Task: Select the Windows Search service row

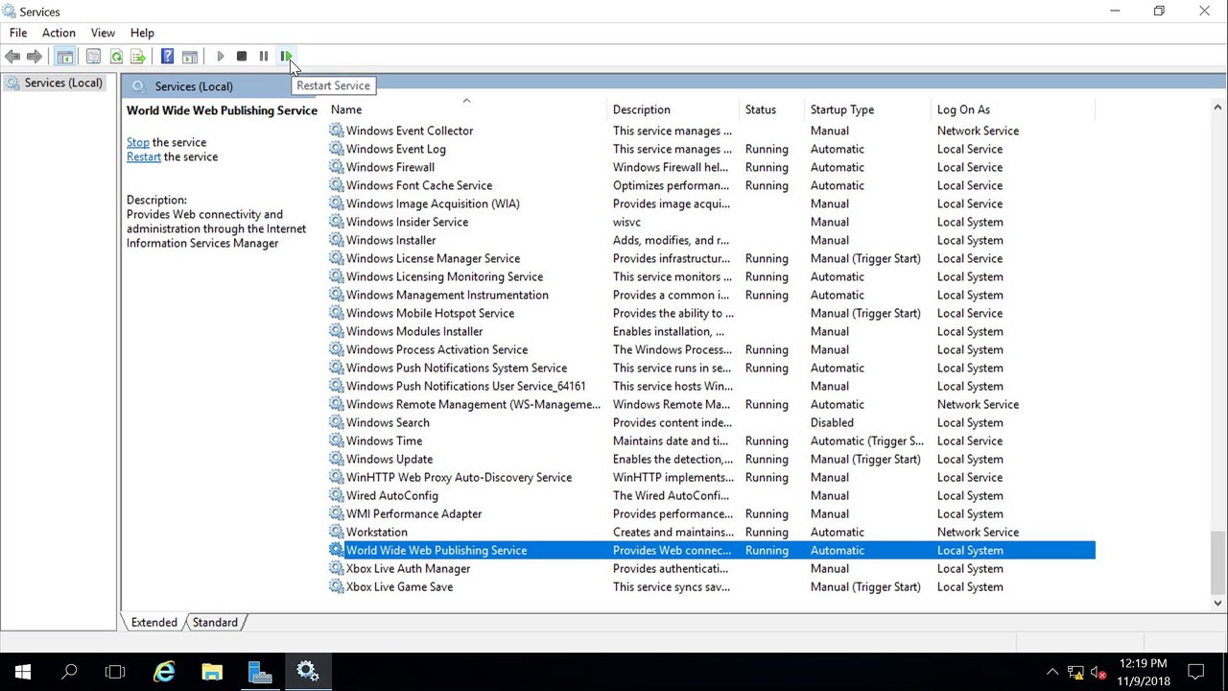Action: click(x=711, y=422)
